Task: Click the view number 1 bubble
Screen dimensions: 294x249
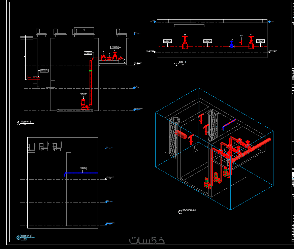Action: [x=176, y=64]
